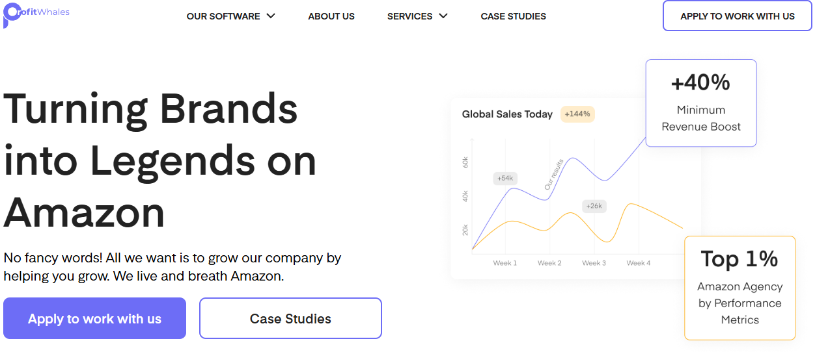Viewport: 815px width, 352px height.
Task: Click the purple Apply to work with us button
Action: [94, 318]
